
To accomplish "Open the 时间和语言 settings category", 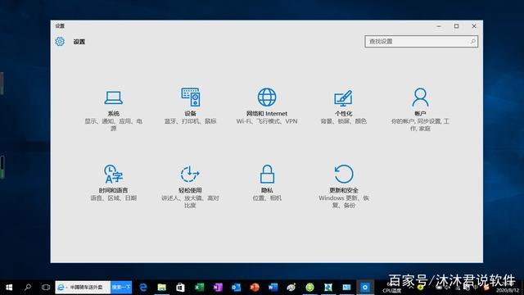I will (113, 183).
